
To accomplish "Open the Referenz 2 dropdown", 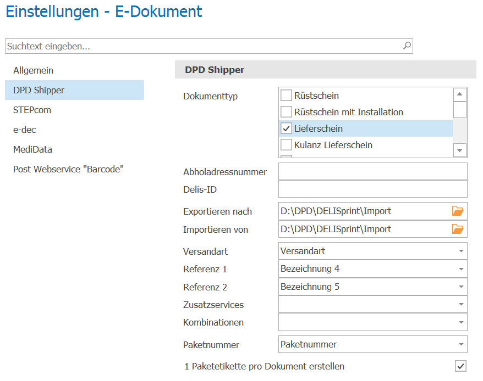I will point(461,287).
